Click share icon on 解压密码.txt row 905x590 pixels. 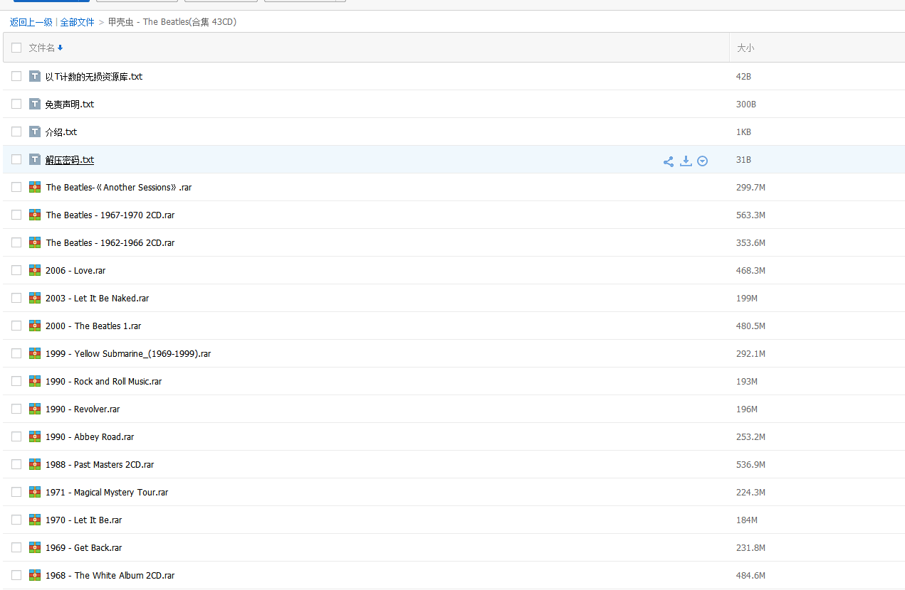tap(669, 161)
